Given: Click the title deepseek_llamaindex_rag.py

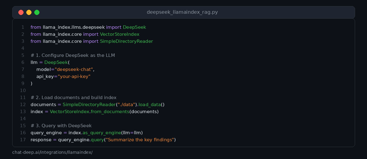Looking at the screenshot, I should pos(182,12).
